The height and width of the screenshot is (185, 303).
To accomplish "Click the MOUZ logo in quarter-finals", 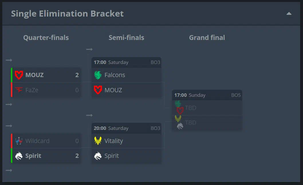I will [x=19, y=75].
